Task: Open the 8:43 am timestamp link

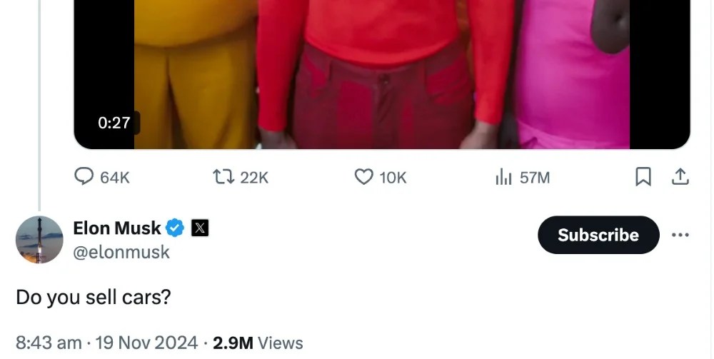Action: coord(49,343)
